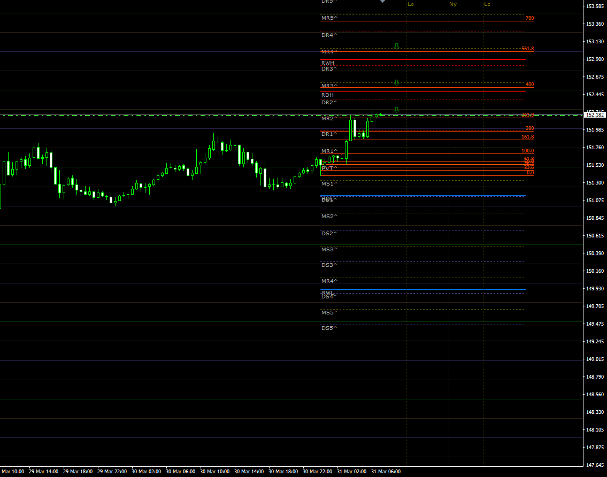The image size is (607, 477).
Task: Click the green down arrow above the MR4 line
Action: (x=396, y=45)
